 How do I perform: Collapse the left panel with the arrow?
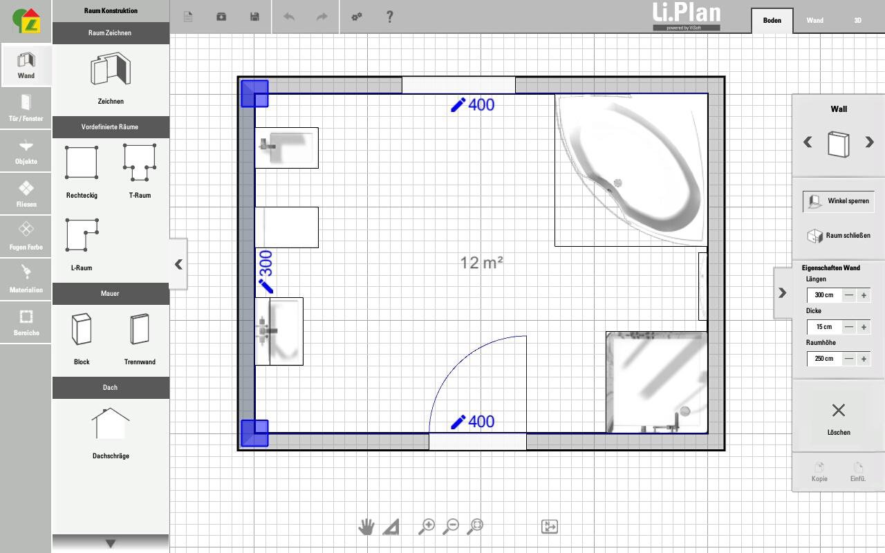178,264
